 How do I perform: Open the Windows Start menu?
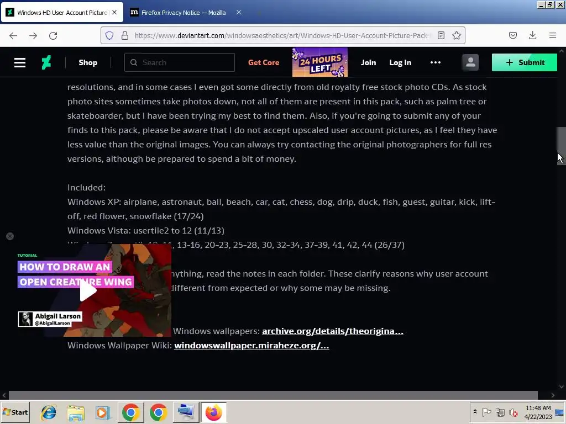tap(15, 412)
